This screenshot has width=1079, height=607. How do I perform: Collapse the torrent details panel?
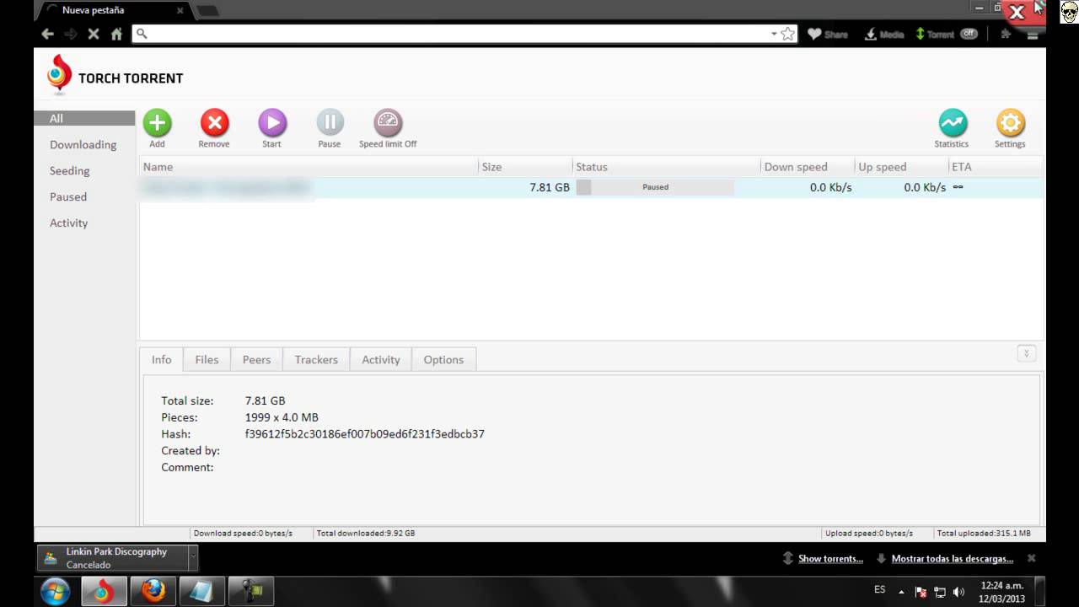tap(1027, 353)
